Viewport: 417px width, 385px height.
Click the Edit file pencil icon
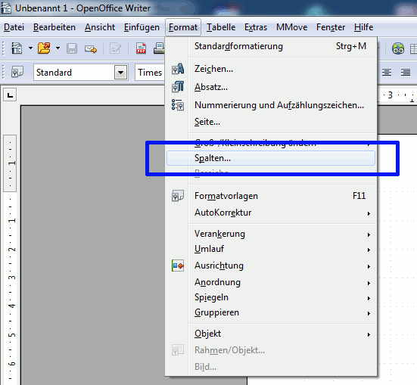tap(116, 48)
